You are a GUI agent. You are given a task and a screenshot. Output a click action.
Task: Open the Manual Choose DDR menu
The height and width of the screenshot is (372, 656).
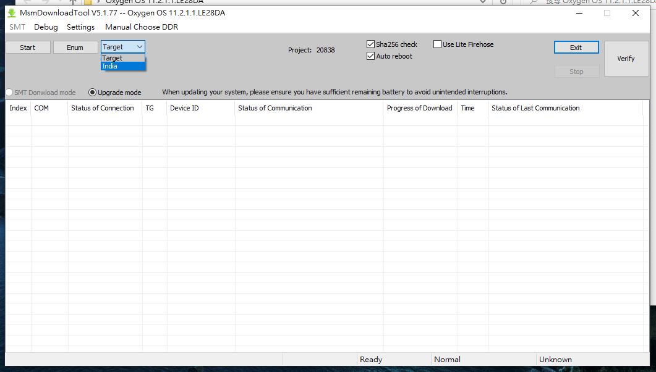tap(142, 27)
